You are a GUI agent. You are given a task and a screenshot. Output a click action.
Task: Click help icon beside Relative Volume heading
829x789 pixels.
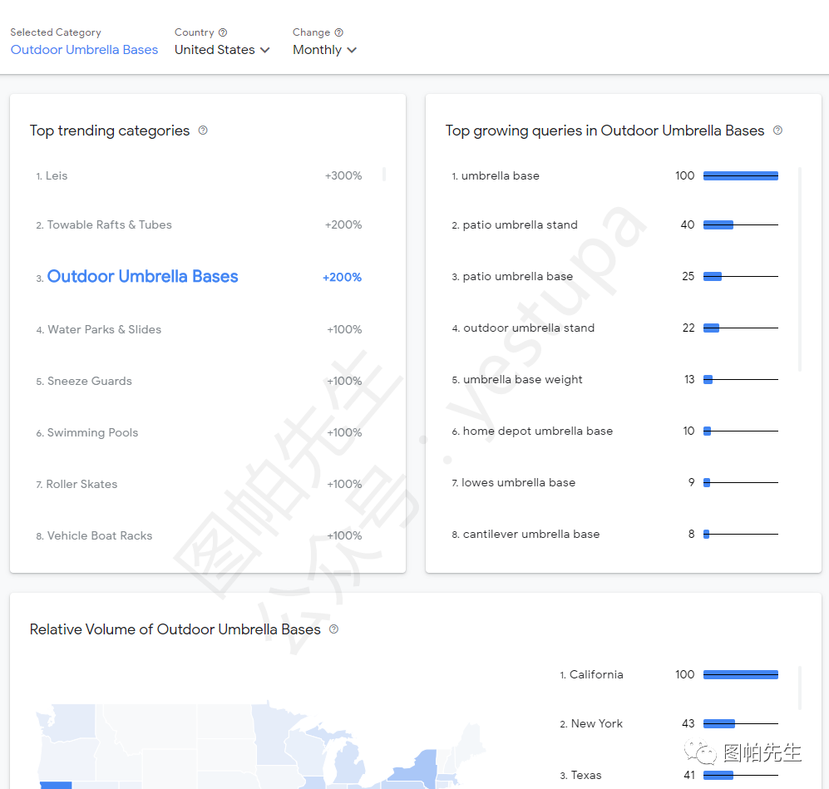tap(333, 629)
